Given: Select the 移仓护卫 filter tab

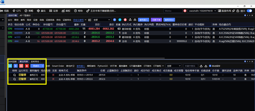Looking at the screenshot, I should tap(70, 66).
